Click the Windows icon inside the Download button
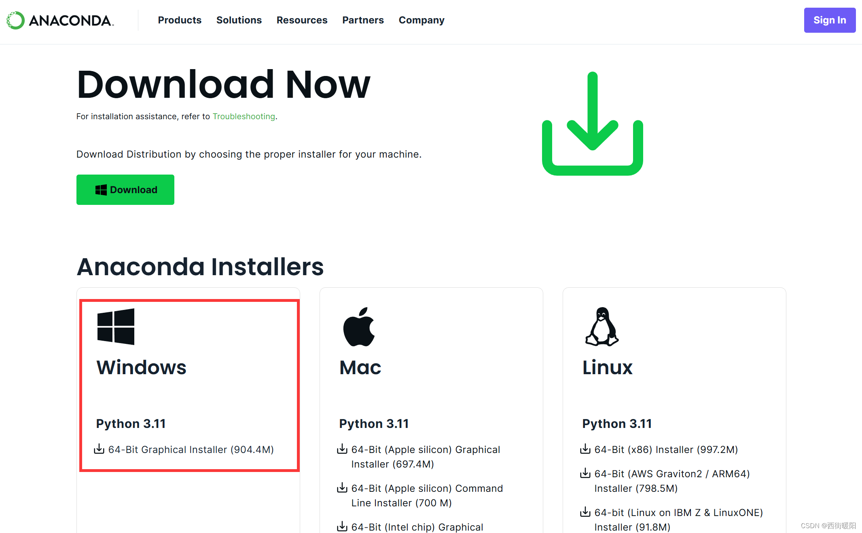Screen dimensions: 862x533 tap(101, 190)
